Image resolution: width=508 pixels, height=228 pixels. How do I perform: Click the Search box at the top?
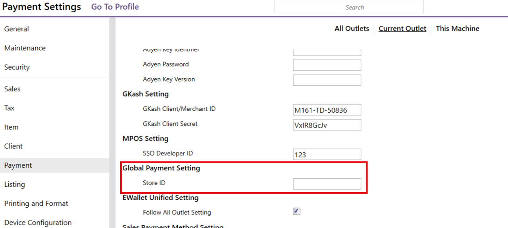(348, 7)
